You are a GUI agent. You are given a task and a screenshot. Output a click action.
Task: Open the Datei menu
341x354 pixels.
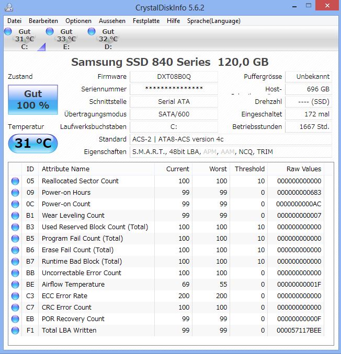click(x=14, y=21)
